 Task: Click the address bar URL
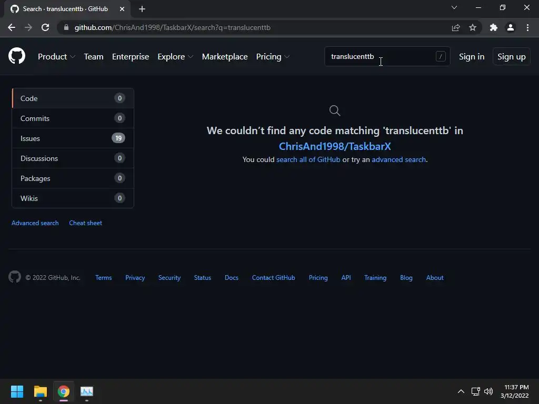173,27
